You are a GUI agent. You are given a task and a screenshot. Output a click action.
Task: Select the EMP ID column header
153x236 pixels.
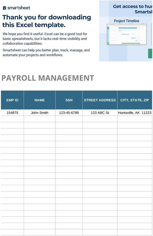tap(12, 100)
